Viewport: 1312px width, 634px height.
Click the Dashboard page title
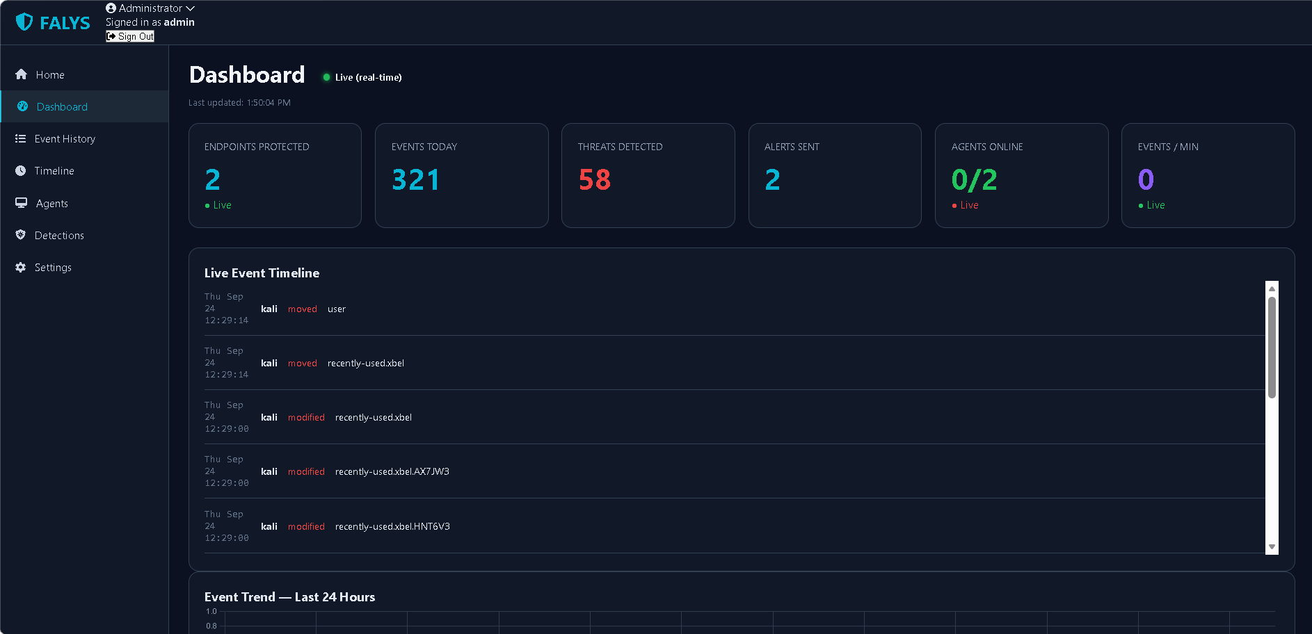[x=247, y=74]
